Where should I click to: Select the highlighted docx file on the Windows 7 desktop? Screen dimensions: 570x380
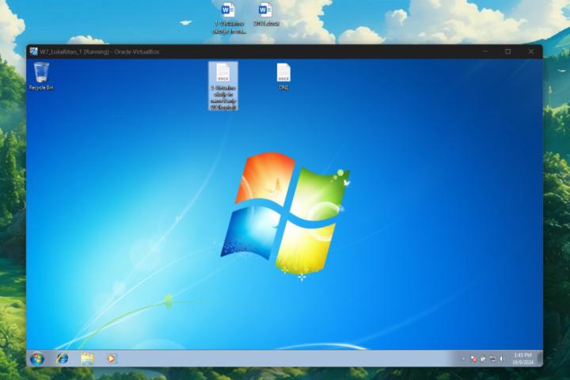click(x=222, y=85)
